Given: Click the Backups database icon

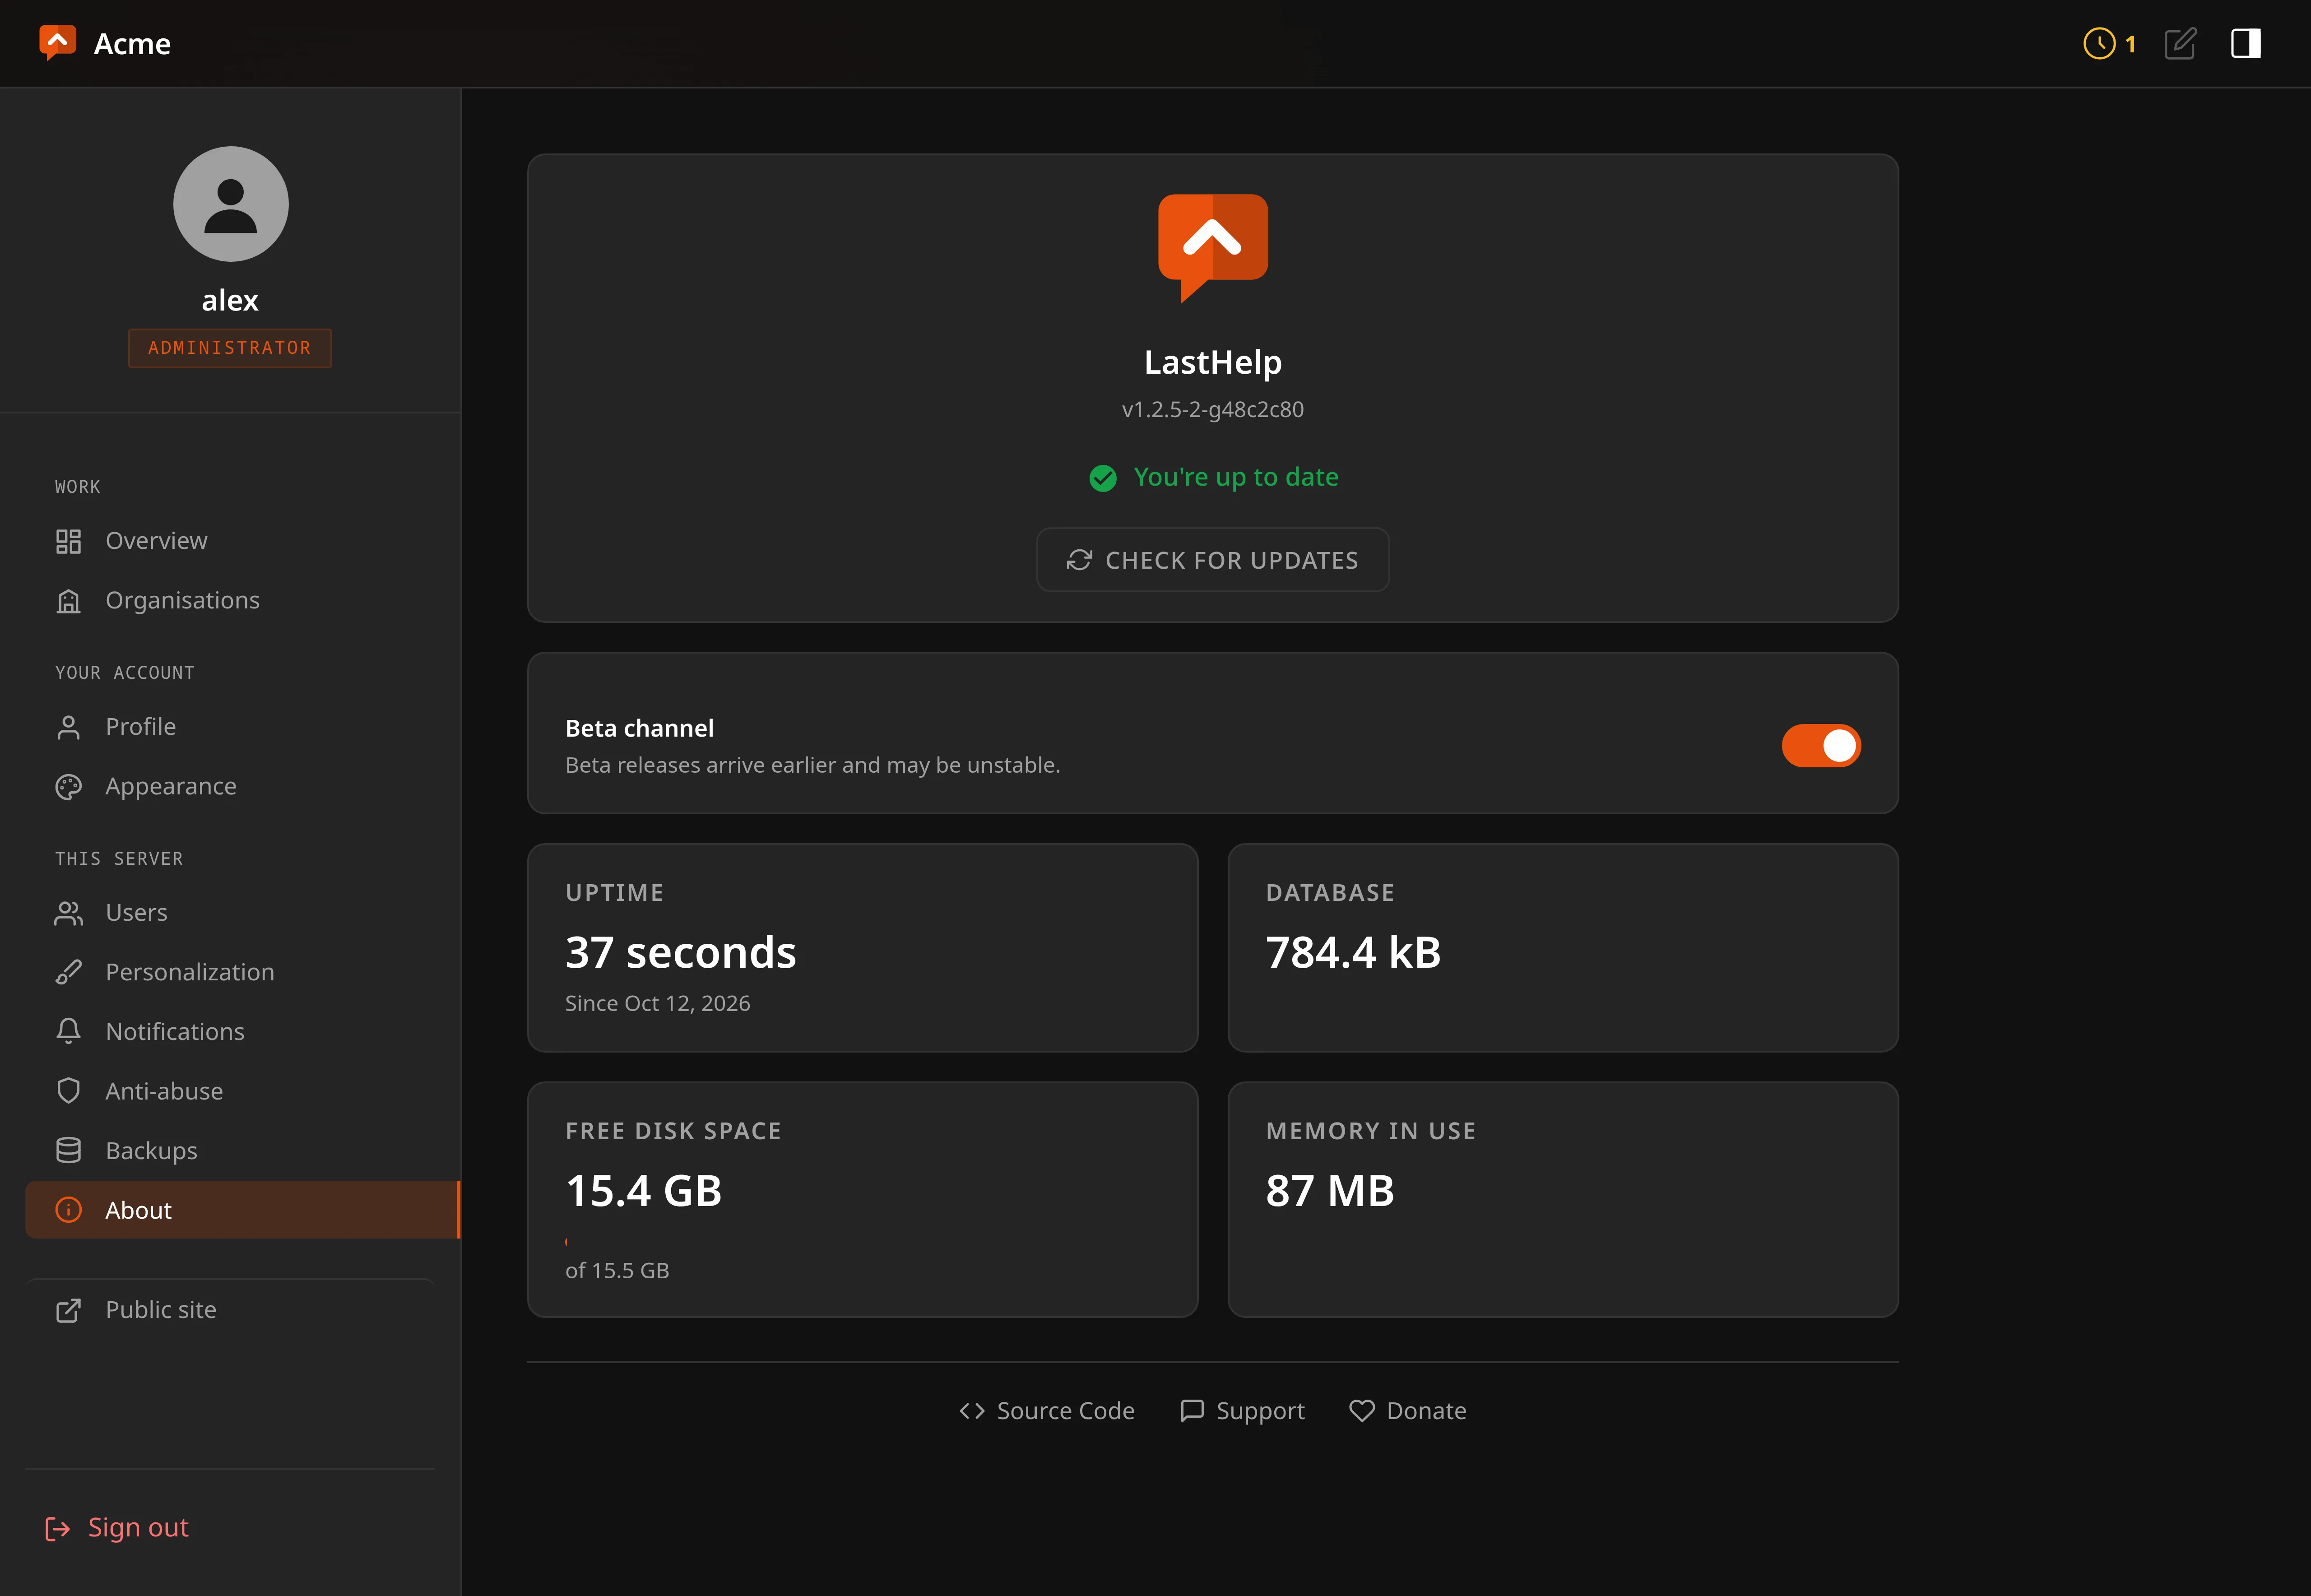Looking at the screenshot, I should pyautogui.click(x=68, y=1150).
